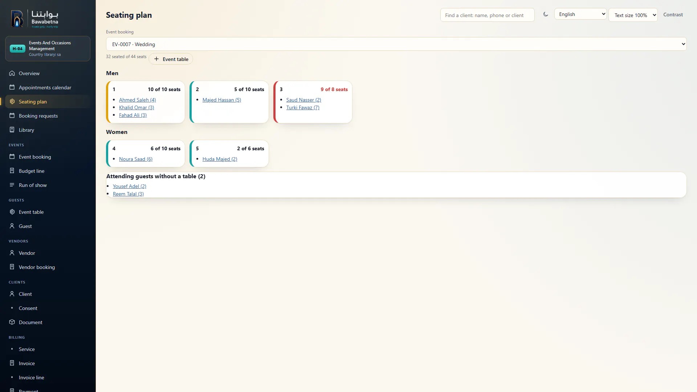
Task: Open guest Ahmed Saleh (4)
Action: coord(137,100)
